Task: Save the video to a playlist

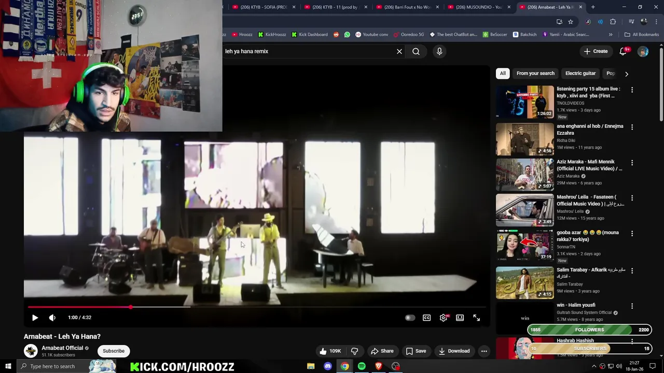Action: click(x=416, y=351)
